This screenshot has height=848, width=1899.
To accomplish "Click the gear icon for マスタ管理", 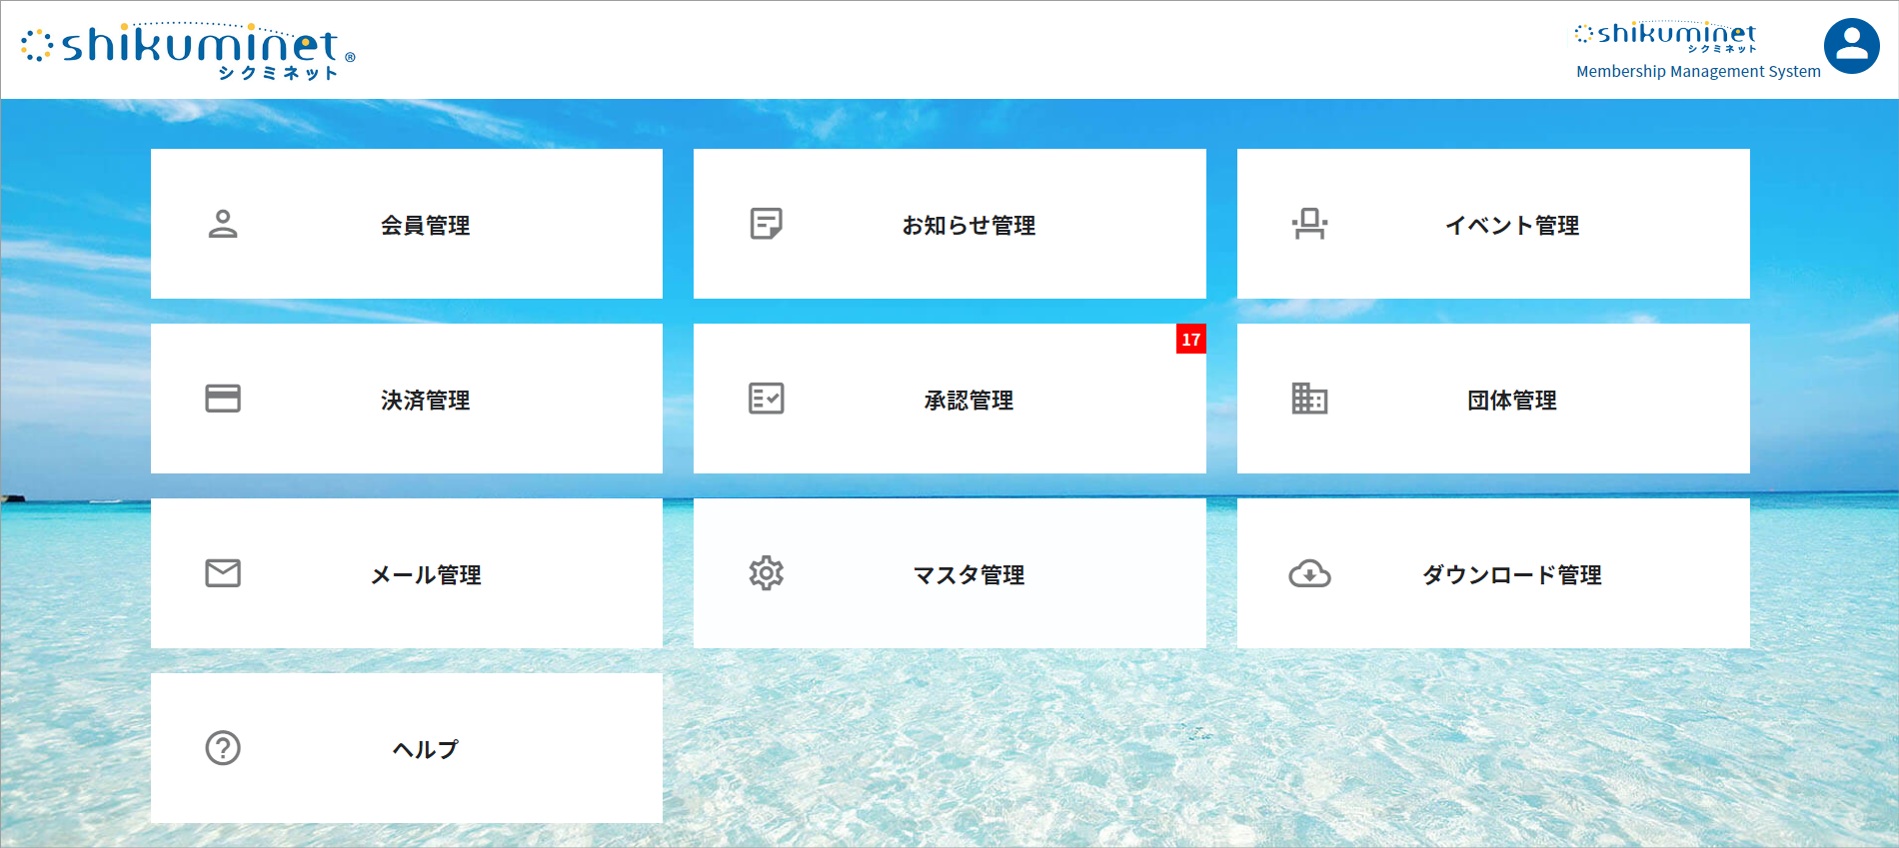I will (767, 573).
